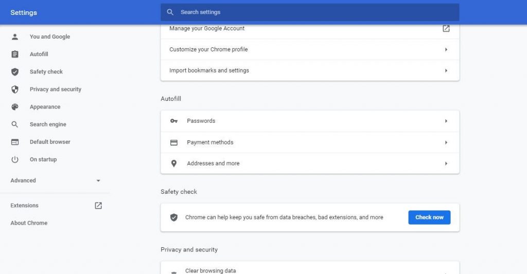Click the open-in-new icon for Manage your Google Account
Screen dimensions: 527x274
pos(446,29)
